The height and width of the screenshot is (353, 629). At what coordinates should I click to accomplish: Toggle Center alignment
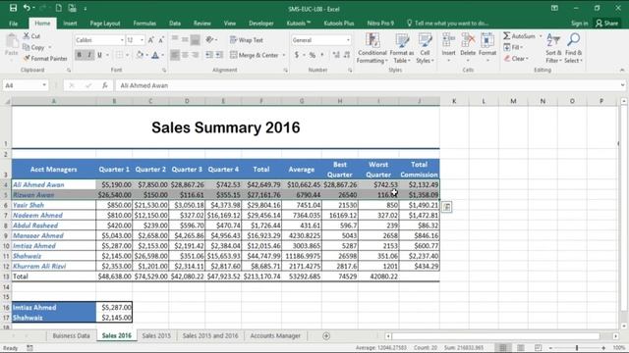[185, 55]
